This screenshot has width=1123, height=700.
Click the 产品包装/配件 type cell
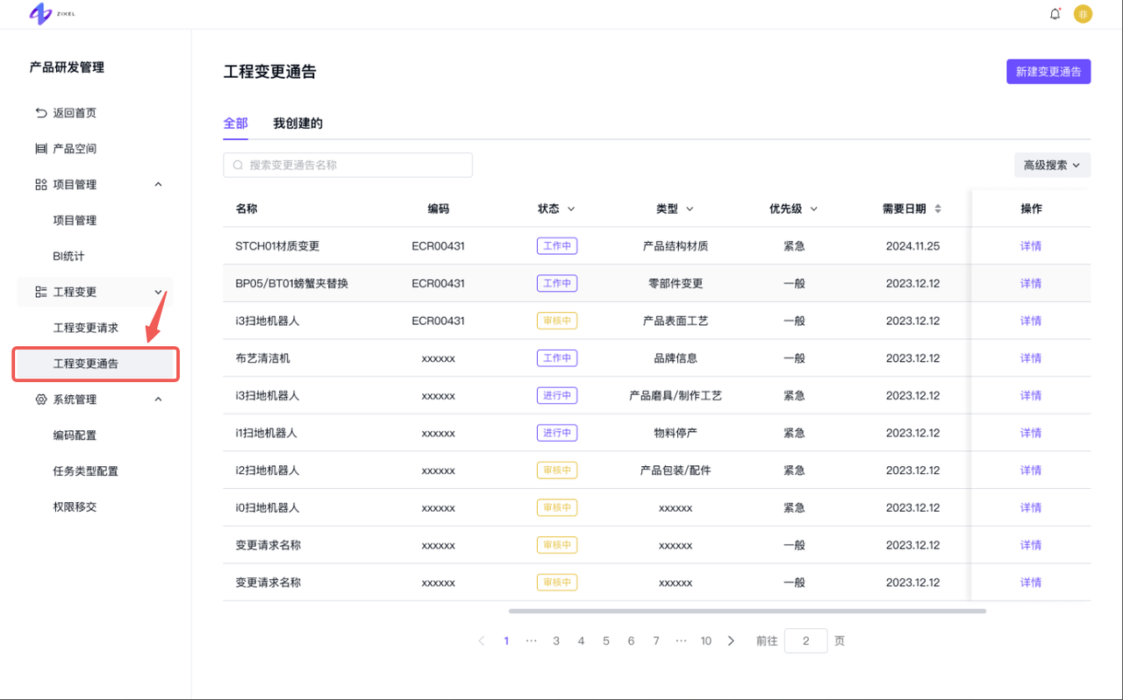pyautogui.click(x=676, y=470)
